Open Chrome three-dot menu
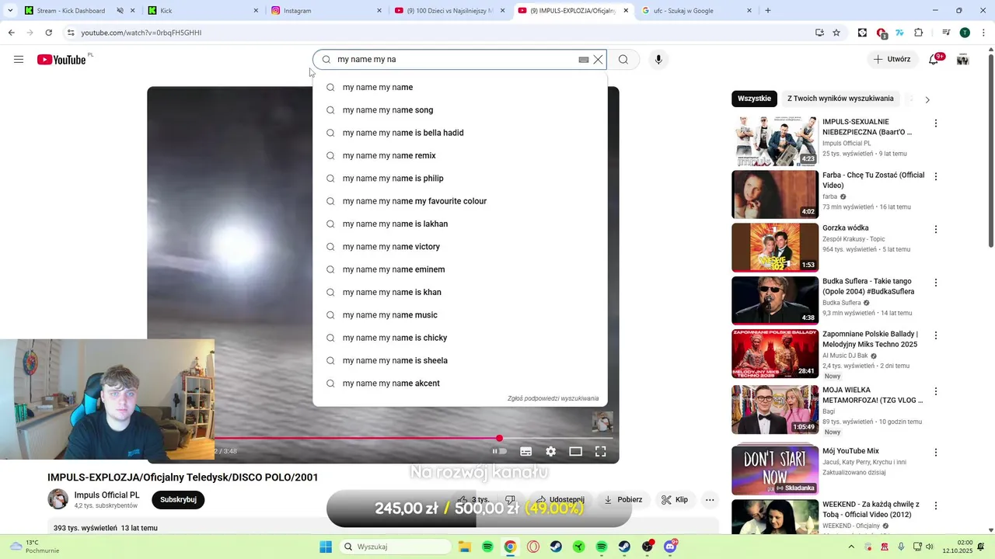Viewport: 995px width, 559px height. click(984, 33)
